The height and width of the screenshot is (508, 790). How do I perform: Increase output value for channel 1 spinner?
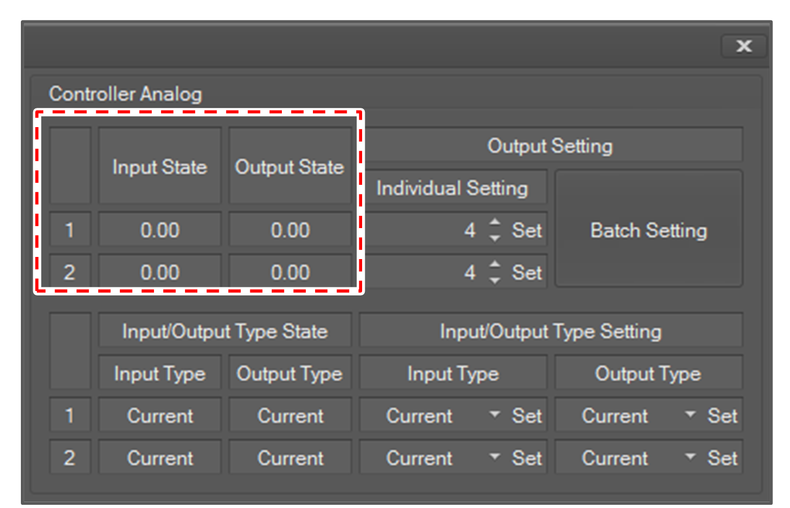coord(495,222)
